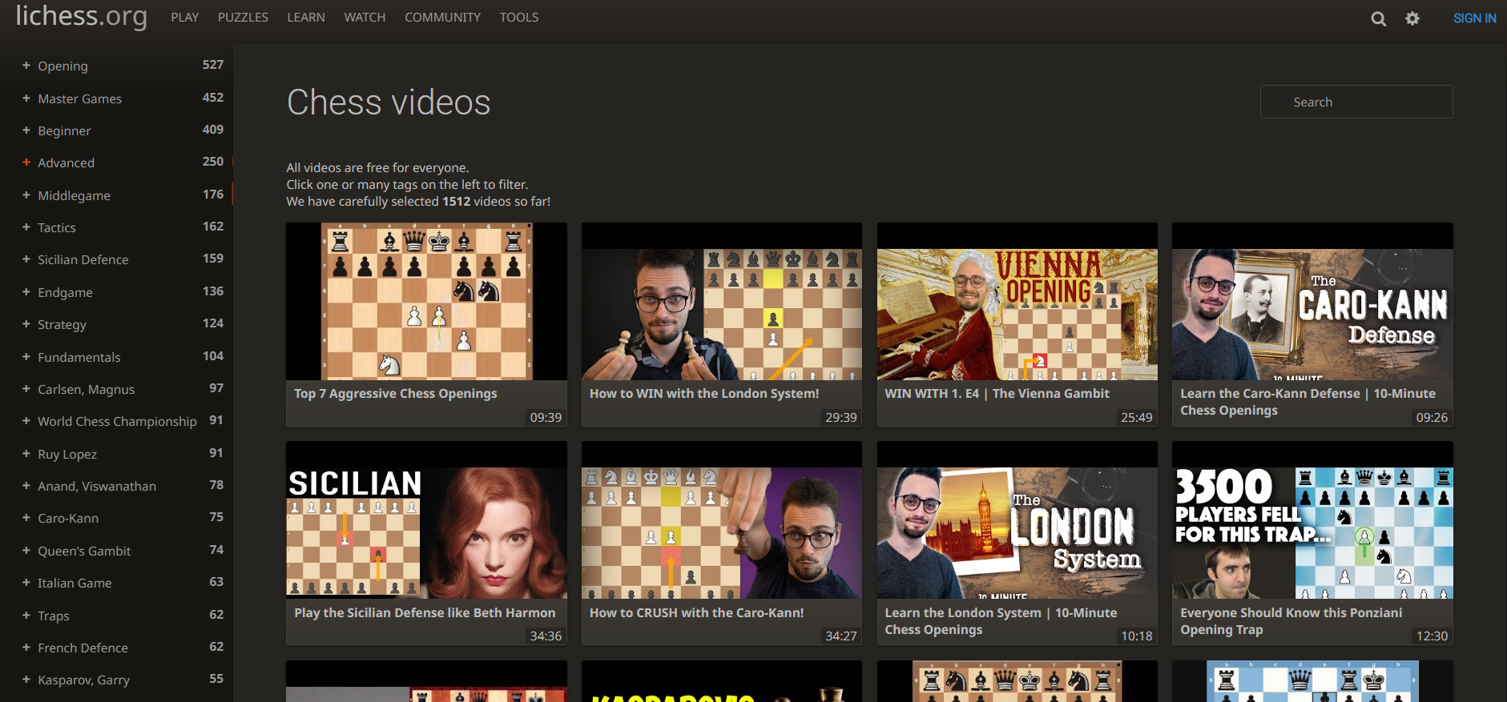
Task: Open the settings gear icon in header
Action: coord(1412,18)
